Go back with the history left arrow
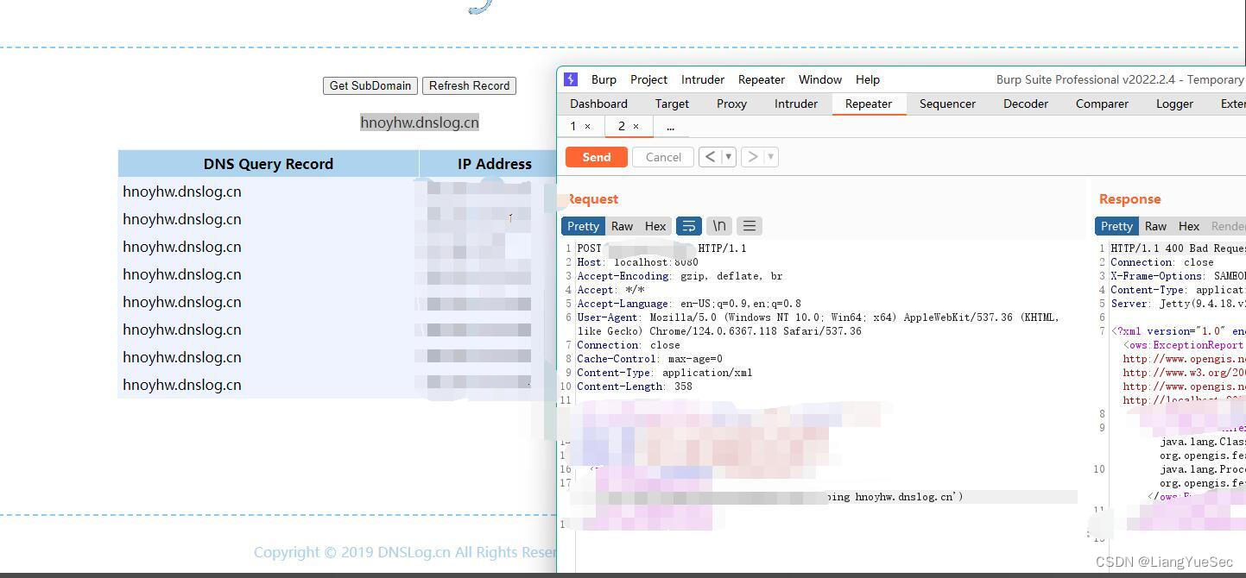Viewport: 1246px width, 578px height. point(710,157)
